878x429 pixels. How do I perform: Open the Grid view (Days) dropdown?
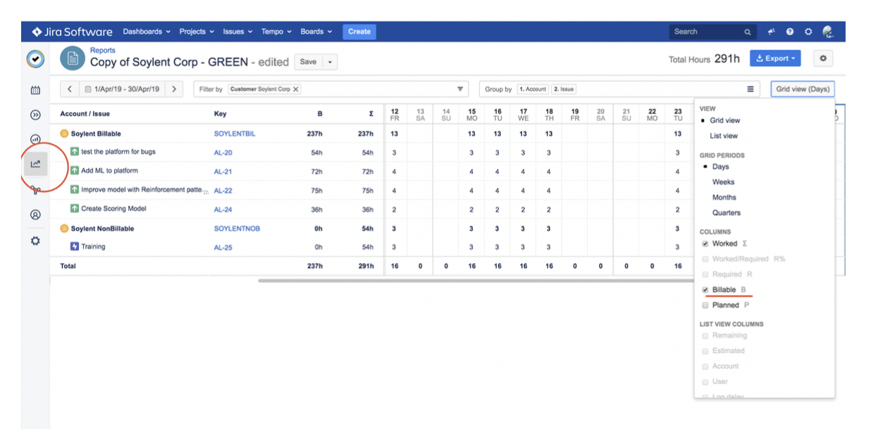pyautogui.click(x=803, y=89)
